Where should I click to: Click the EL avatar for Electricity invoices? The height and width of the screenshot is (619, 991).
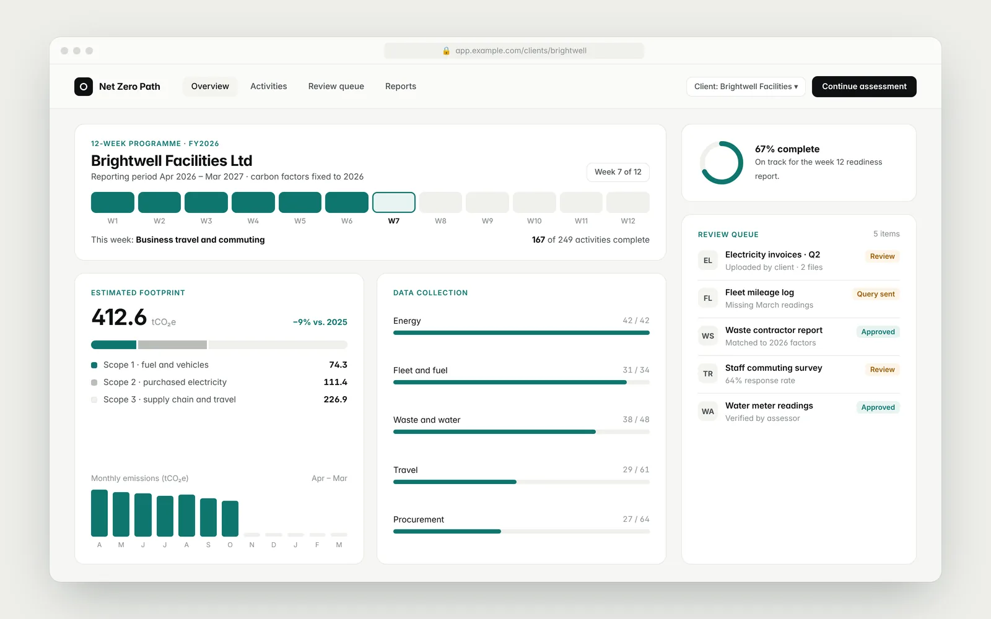pos(708,261)
